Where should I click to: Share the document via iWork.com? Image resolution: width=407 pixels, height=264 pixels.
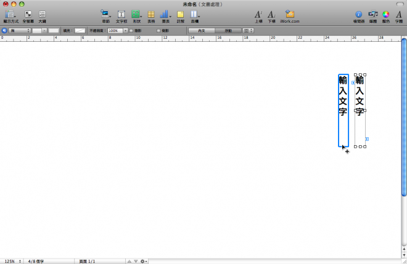[290, 14]
